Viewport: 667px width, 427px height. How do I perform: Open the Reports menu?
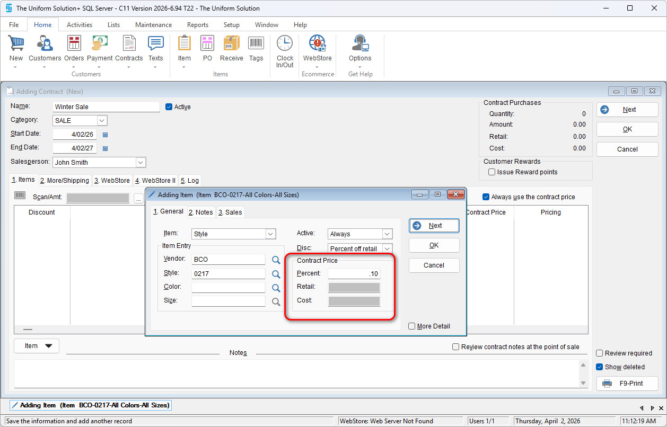point(197,25)
